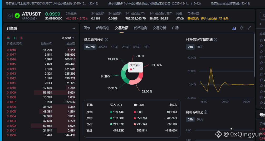This screenshot has height=141, width=265.
Task: Switch to the 代币检测 tab
Action: [x=140, y=28]
